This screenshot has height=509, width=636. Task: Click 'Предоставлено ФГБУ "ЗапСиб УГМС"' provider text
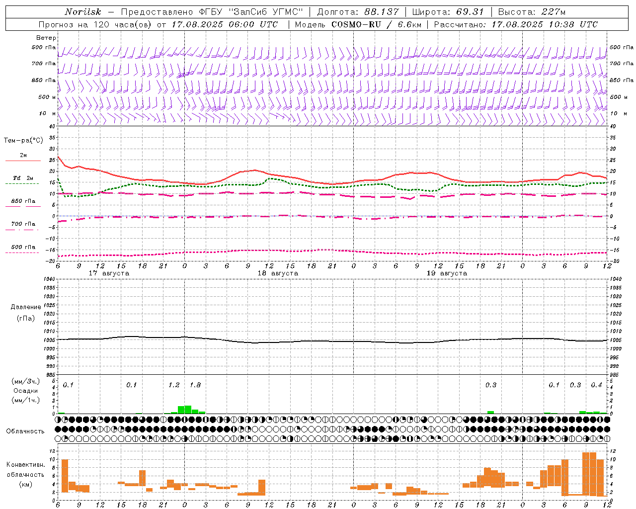(212, 12)
